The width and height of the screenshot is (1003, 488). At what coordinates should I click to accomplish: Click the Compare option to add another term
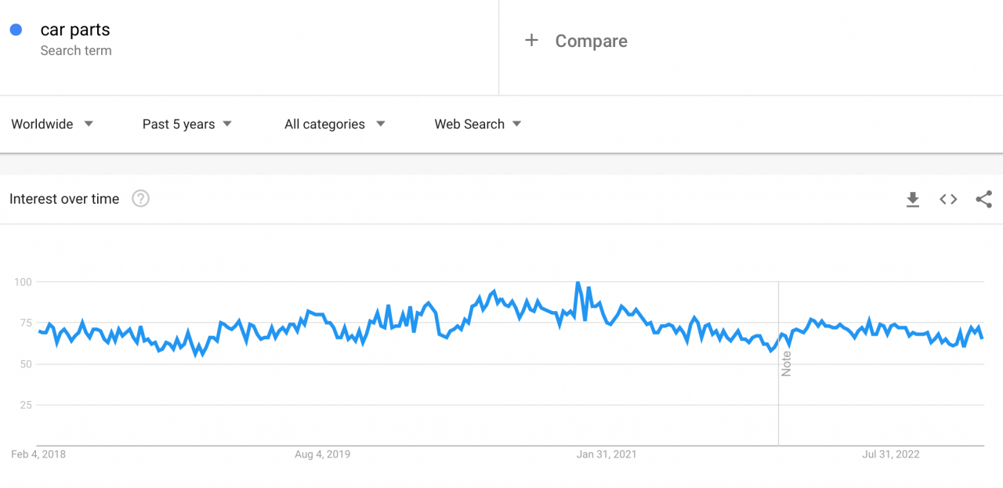(x=591, y=40)
